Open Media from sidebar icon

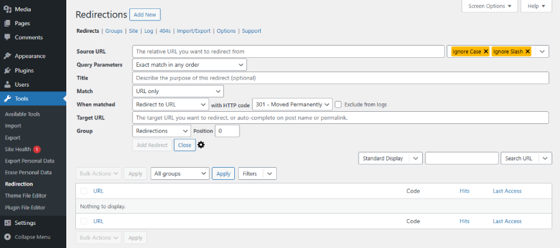(7, 9)
